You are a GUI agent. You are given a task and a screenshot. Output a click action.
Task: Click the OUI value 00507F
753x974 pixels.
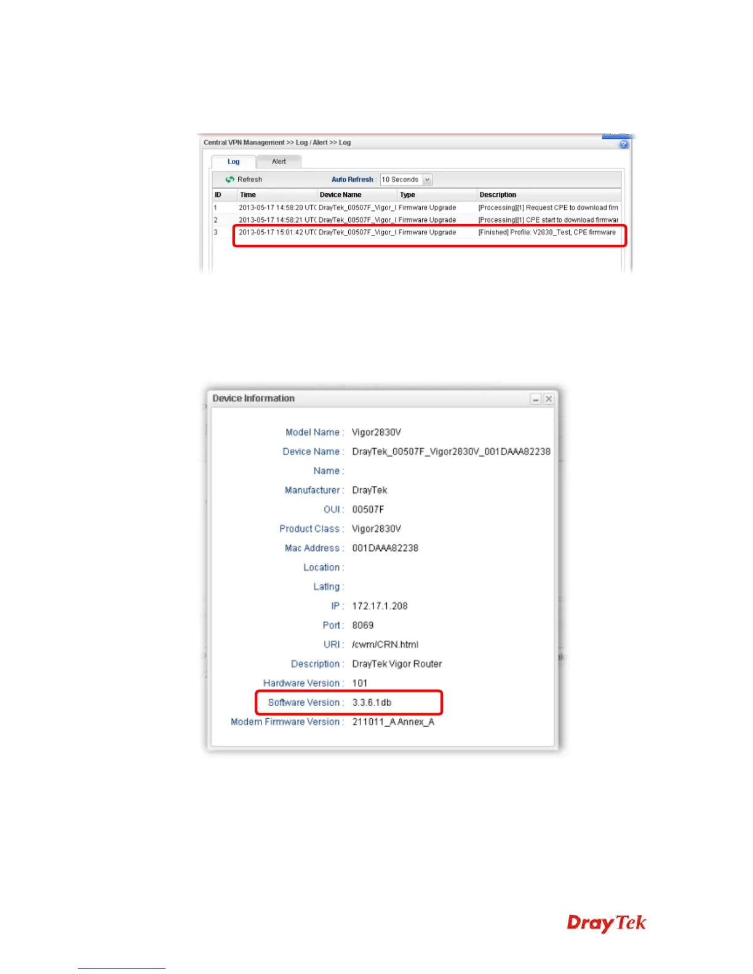368,509
